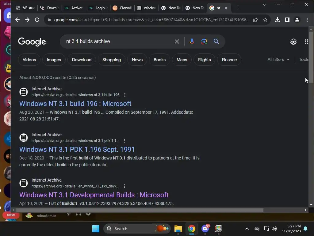
Task: Filter results by Books
Action: pos(159,60)
